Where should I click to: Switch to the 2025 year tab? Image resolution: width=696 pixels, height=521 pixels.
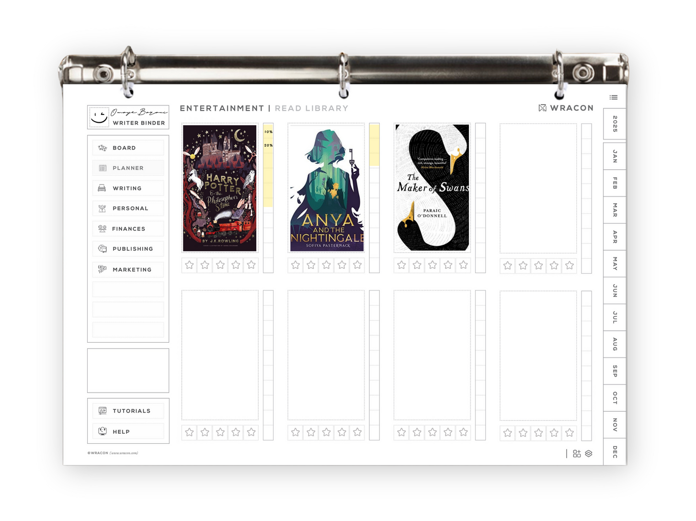tap(615, 124)
